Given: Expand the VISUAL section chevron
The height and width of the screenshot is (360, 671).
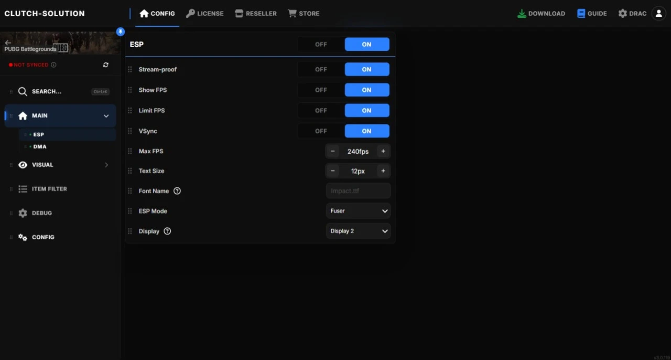Looking at the screenshot, I should [x=106, y=165].
